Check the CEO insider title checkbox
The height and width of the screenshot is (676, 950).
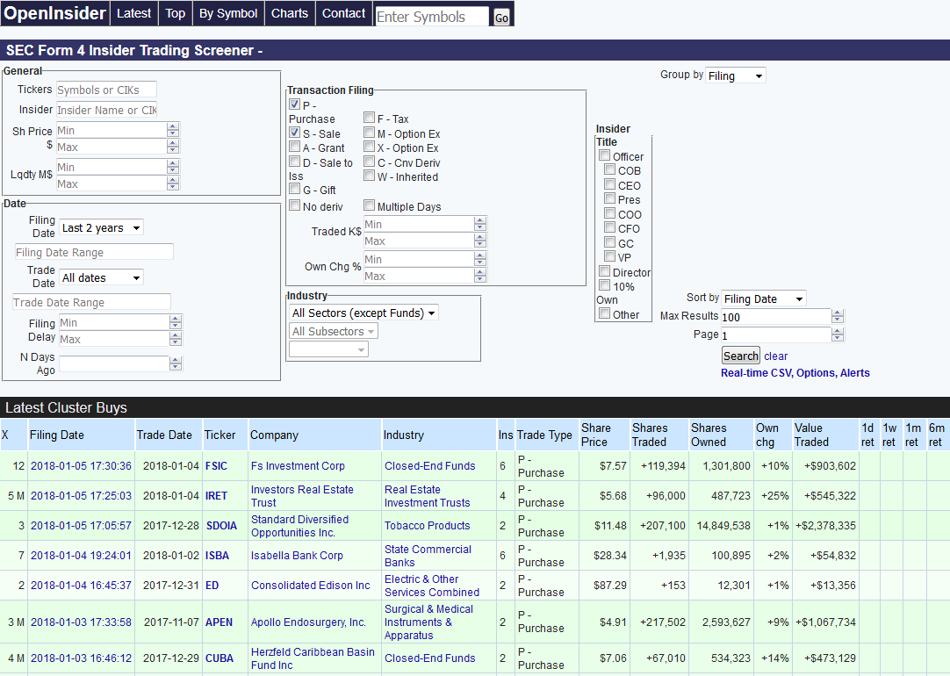coord(610,184)
